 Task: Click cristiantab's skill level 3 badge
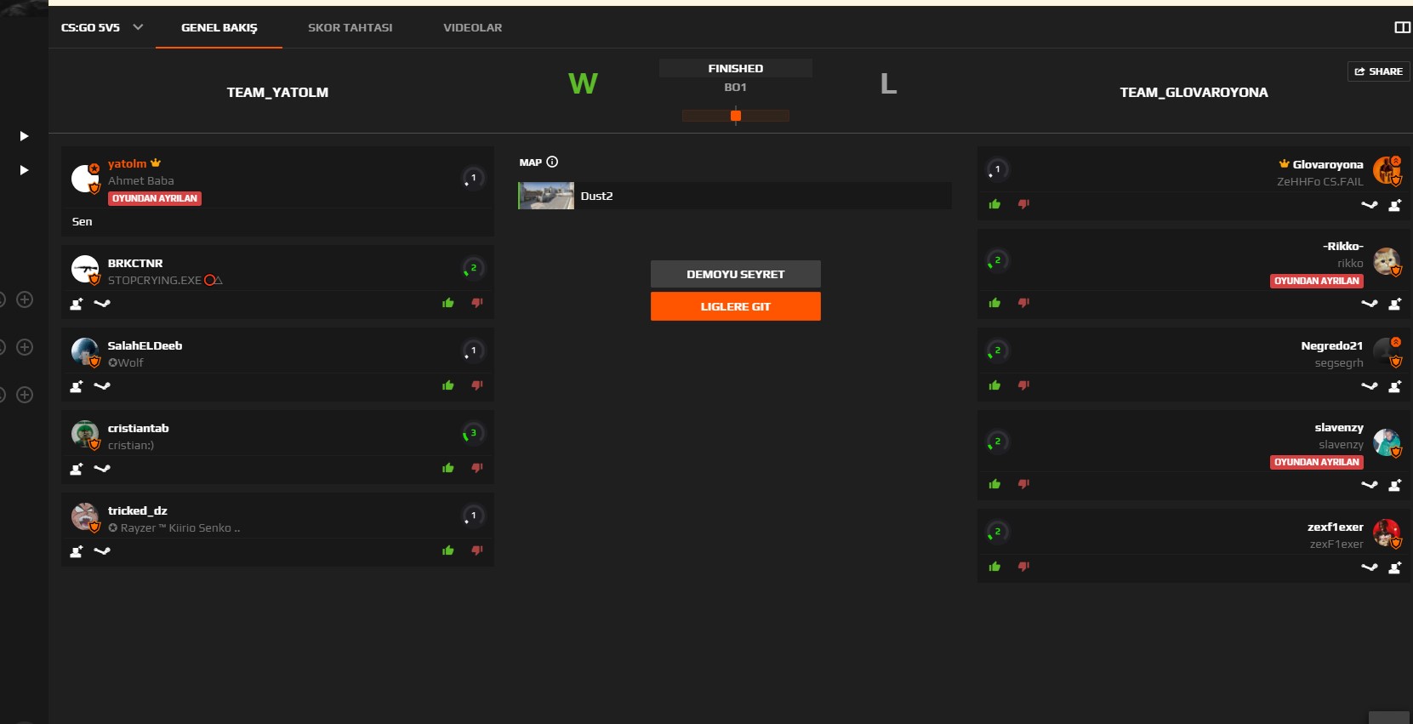473,433
